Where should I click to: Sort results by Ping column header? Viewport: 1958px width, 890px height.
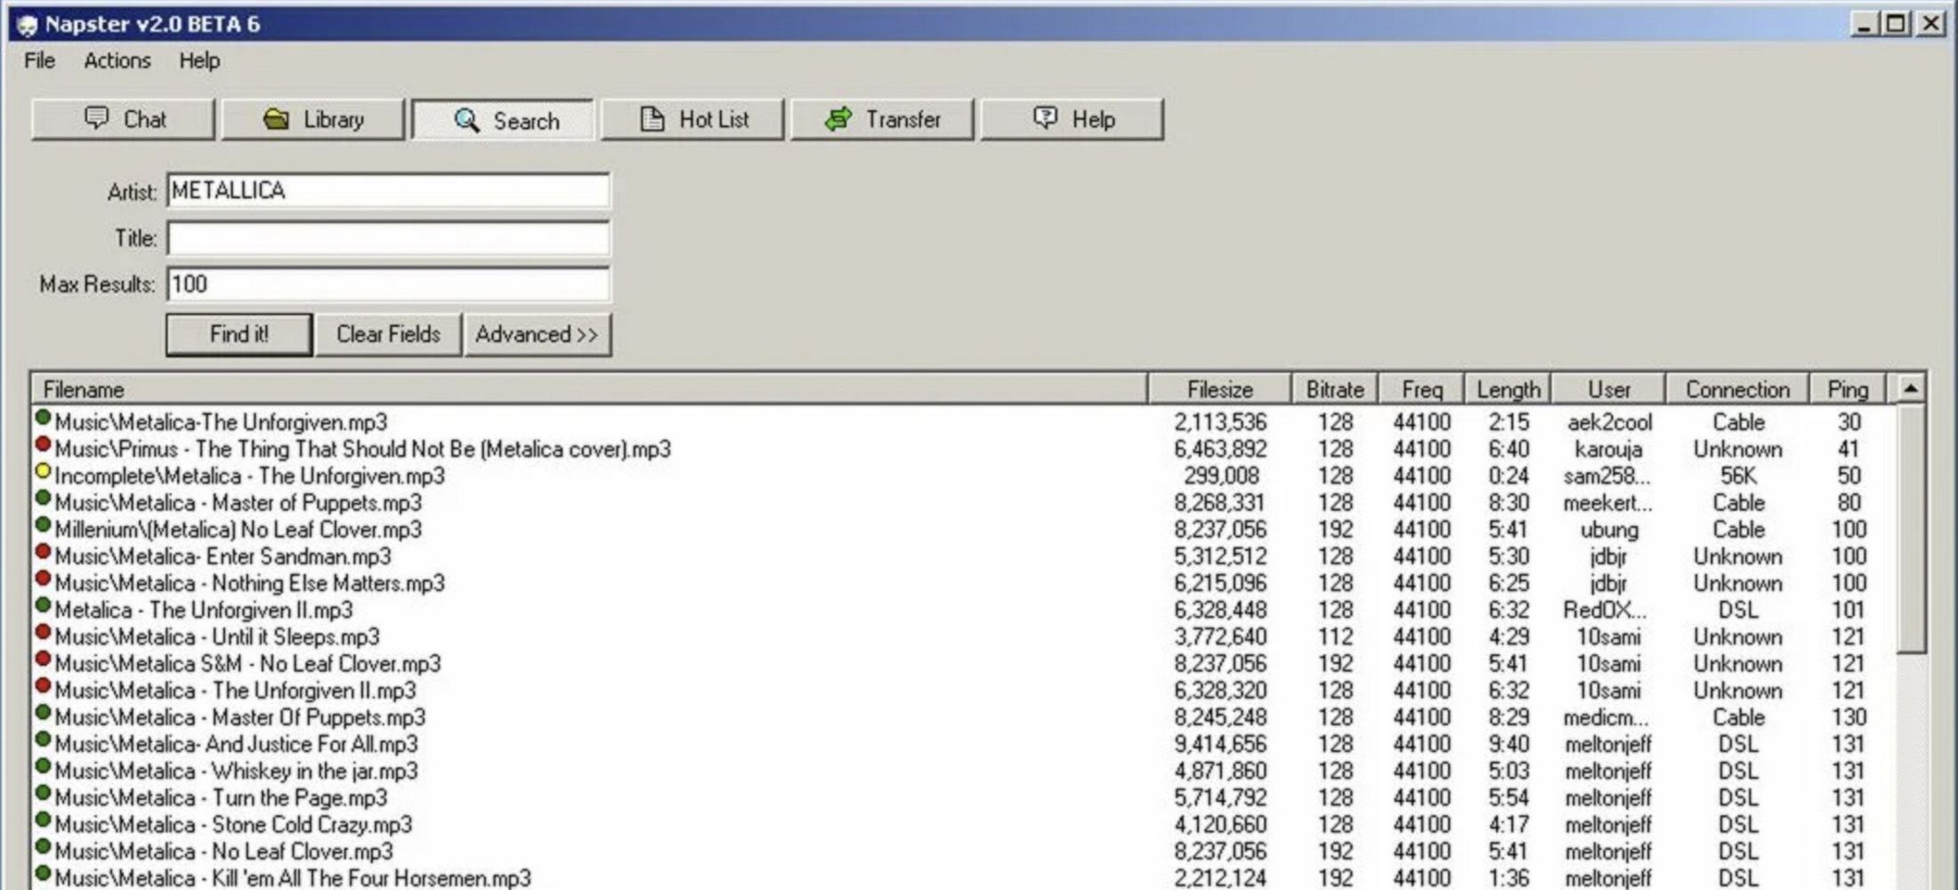pyautogui.click(x=1847, y=389)
